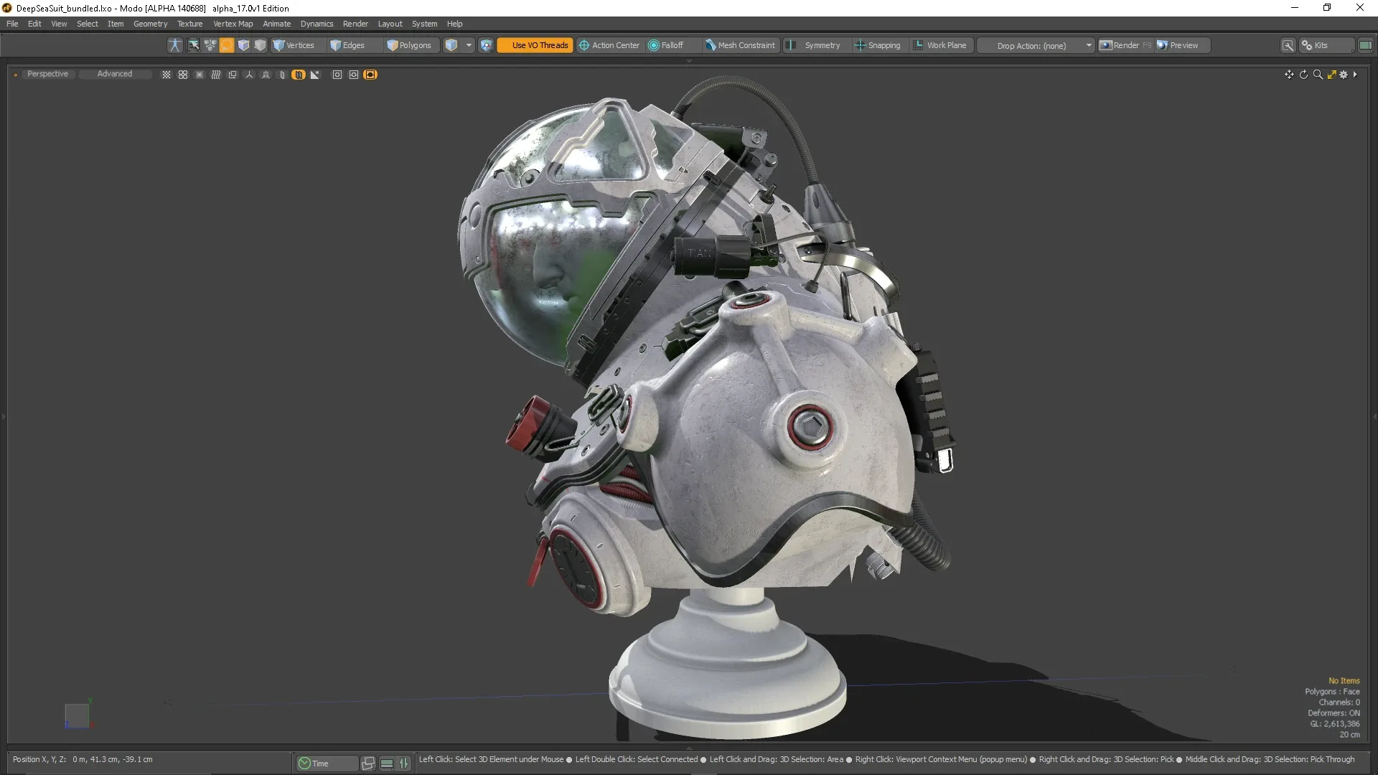Click the viewport zoom magnifier icon
Screen dimensions: 1378x775
(1318, 75)
